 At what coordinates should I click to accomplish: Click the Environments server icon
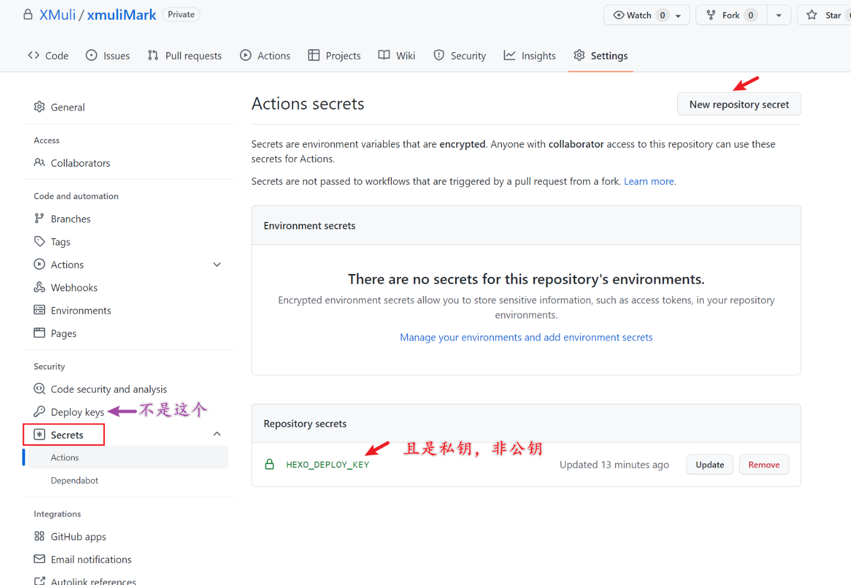(x=39, y=310)
